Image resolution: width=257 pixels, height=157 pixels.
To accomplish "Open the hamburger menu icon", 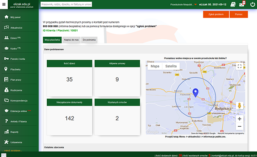I will pos(4,4).
